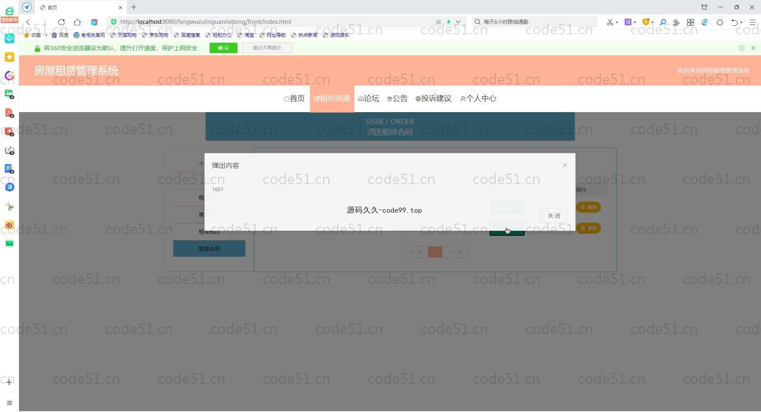Open the screenshot scissors tool in toolbar
Viewport: 761px width, 412px height.
[x=610, y=22]
